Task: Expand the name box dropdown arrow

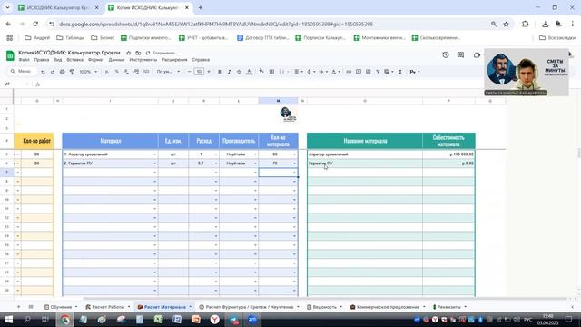Action: click(27, 84)
